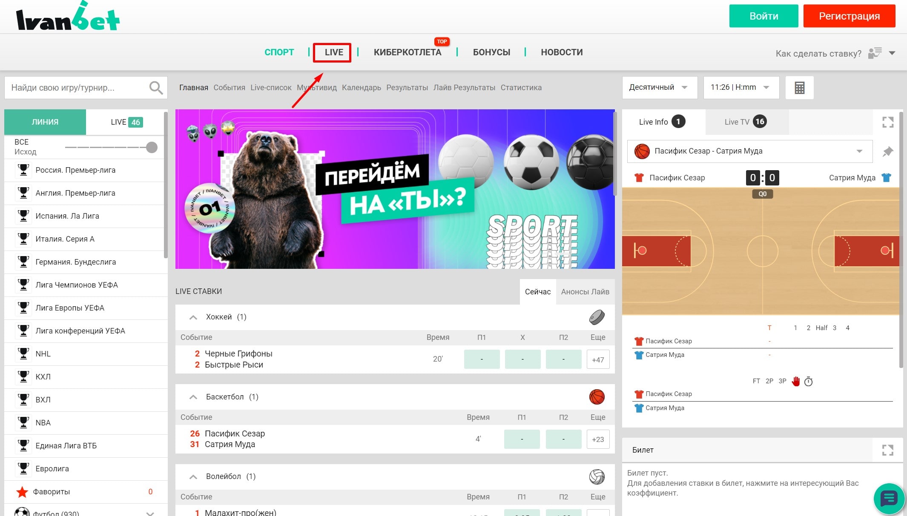Switch sidebar to LIVE 46 mode

[126, 122]
